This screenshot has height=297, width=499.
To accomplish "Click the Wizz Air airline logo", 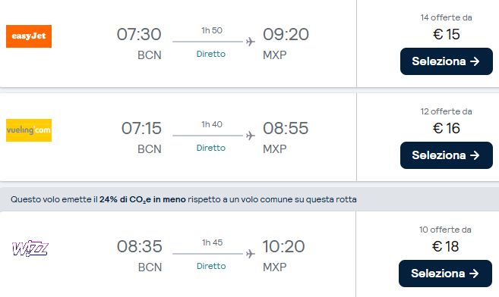I will [x=30, y=249].
